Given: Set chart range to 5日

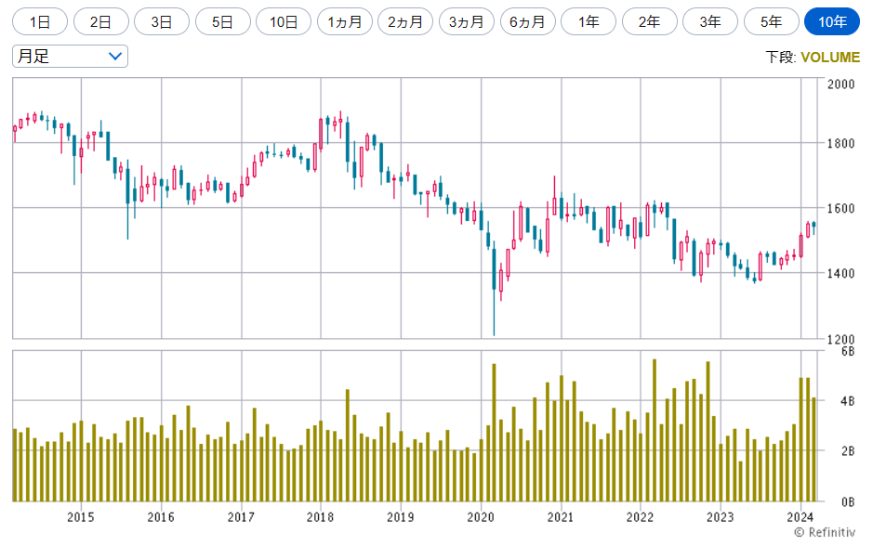Looking at the screenshot, I should 222,21.
